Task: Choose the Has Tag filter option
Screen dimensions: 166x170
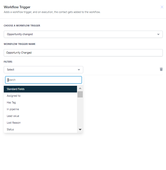Action: point(40,102)
